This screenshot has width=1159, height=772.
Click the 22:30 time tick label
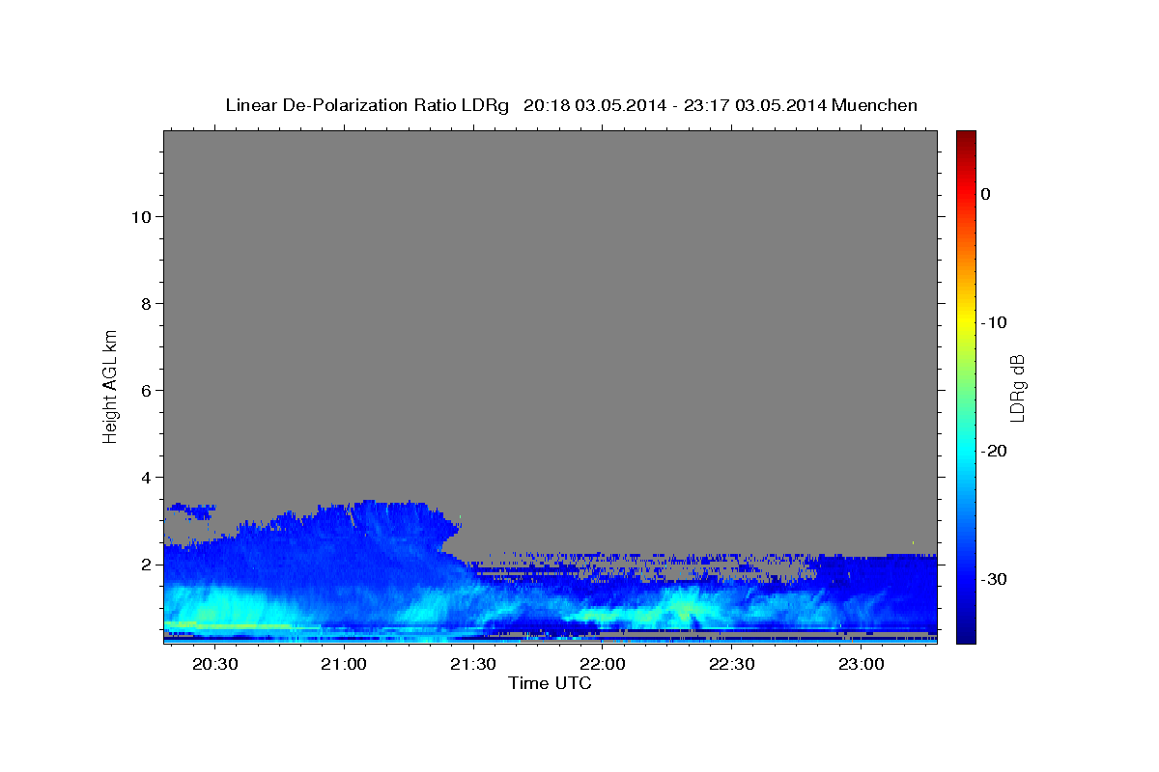[731, 665]
